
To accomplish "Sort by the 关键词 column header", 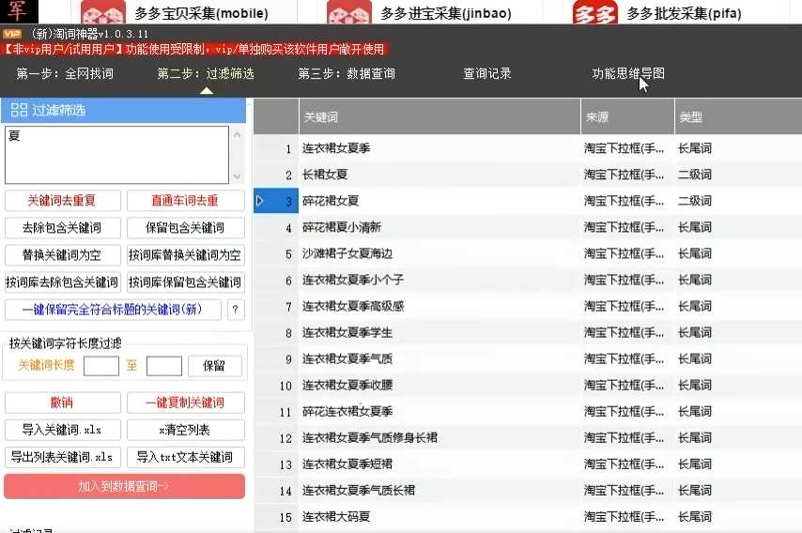I will coord(440,117).
